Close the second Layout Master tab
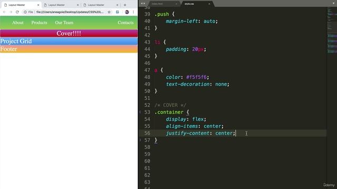The height and width of the screenshot is (189, 337). (x=78, y=5)
